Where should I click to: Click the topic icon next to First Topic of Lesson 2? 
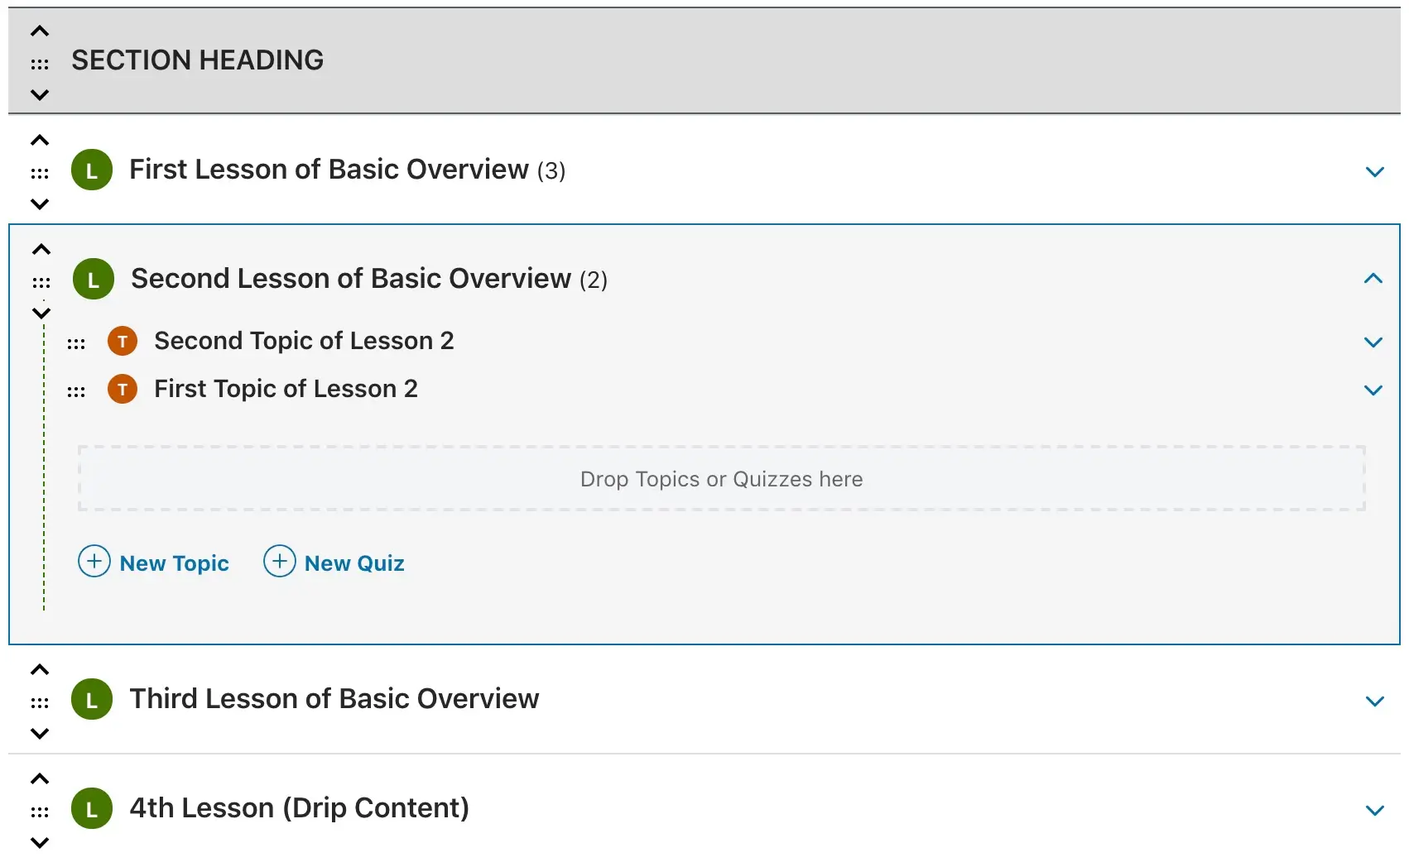click(x=122, y=389)
